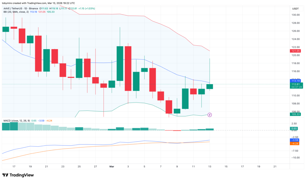Select the red 121.05 upper band price tag

[x=295, y=51]
